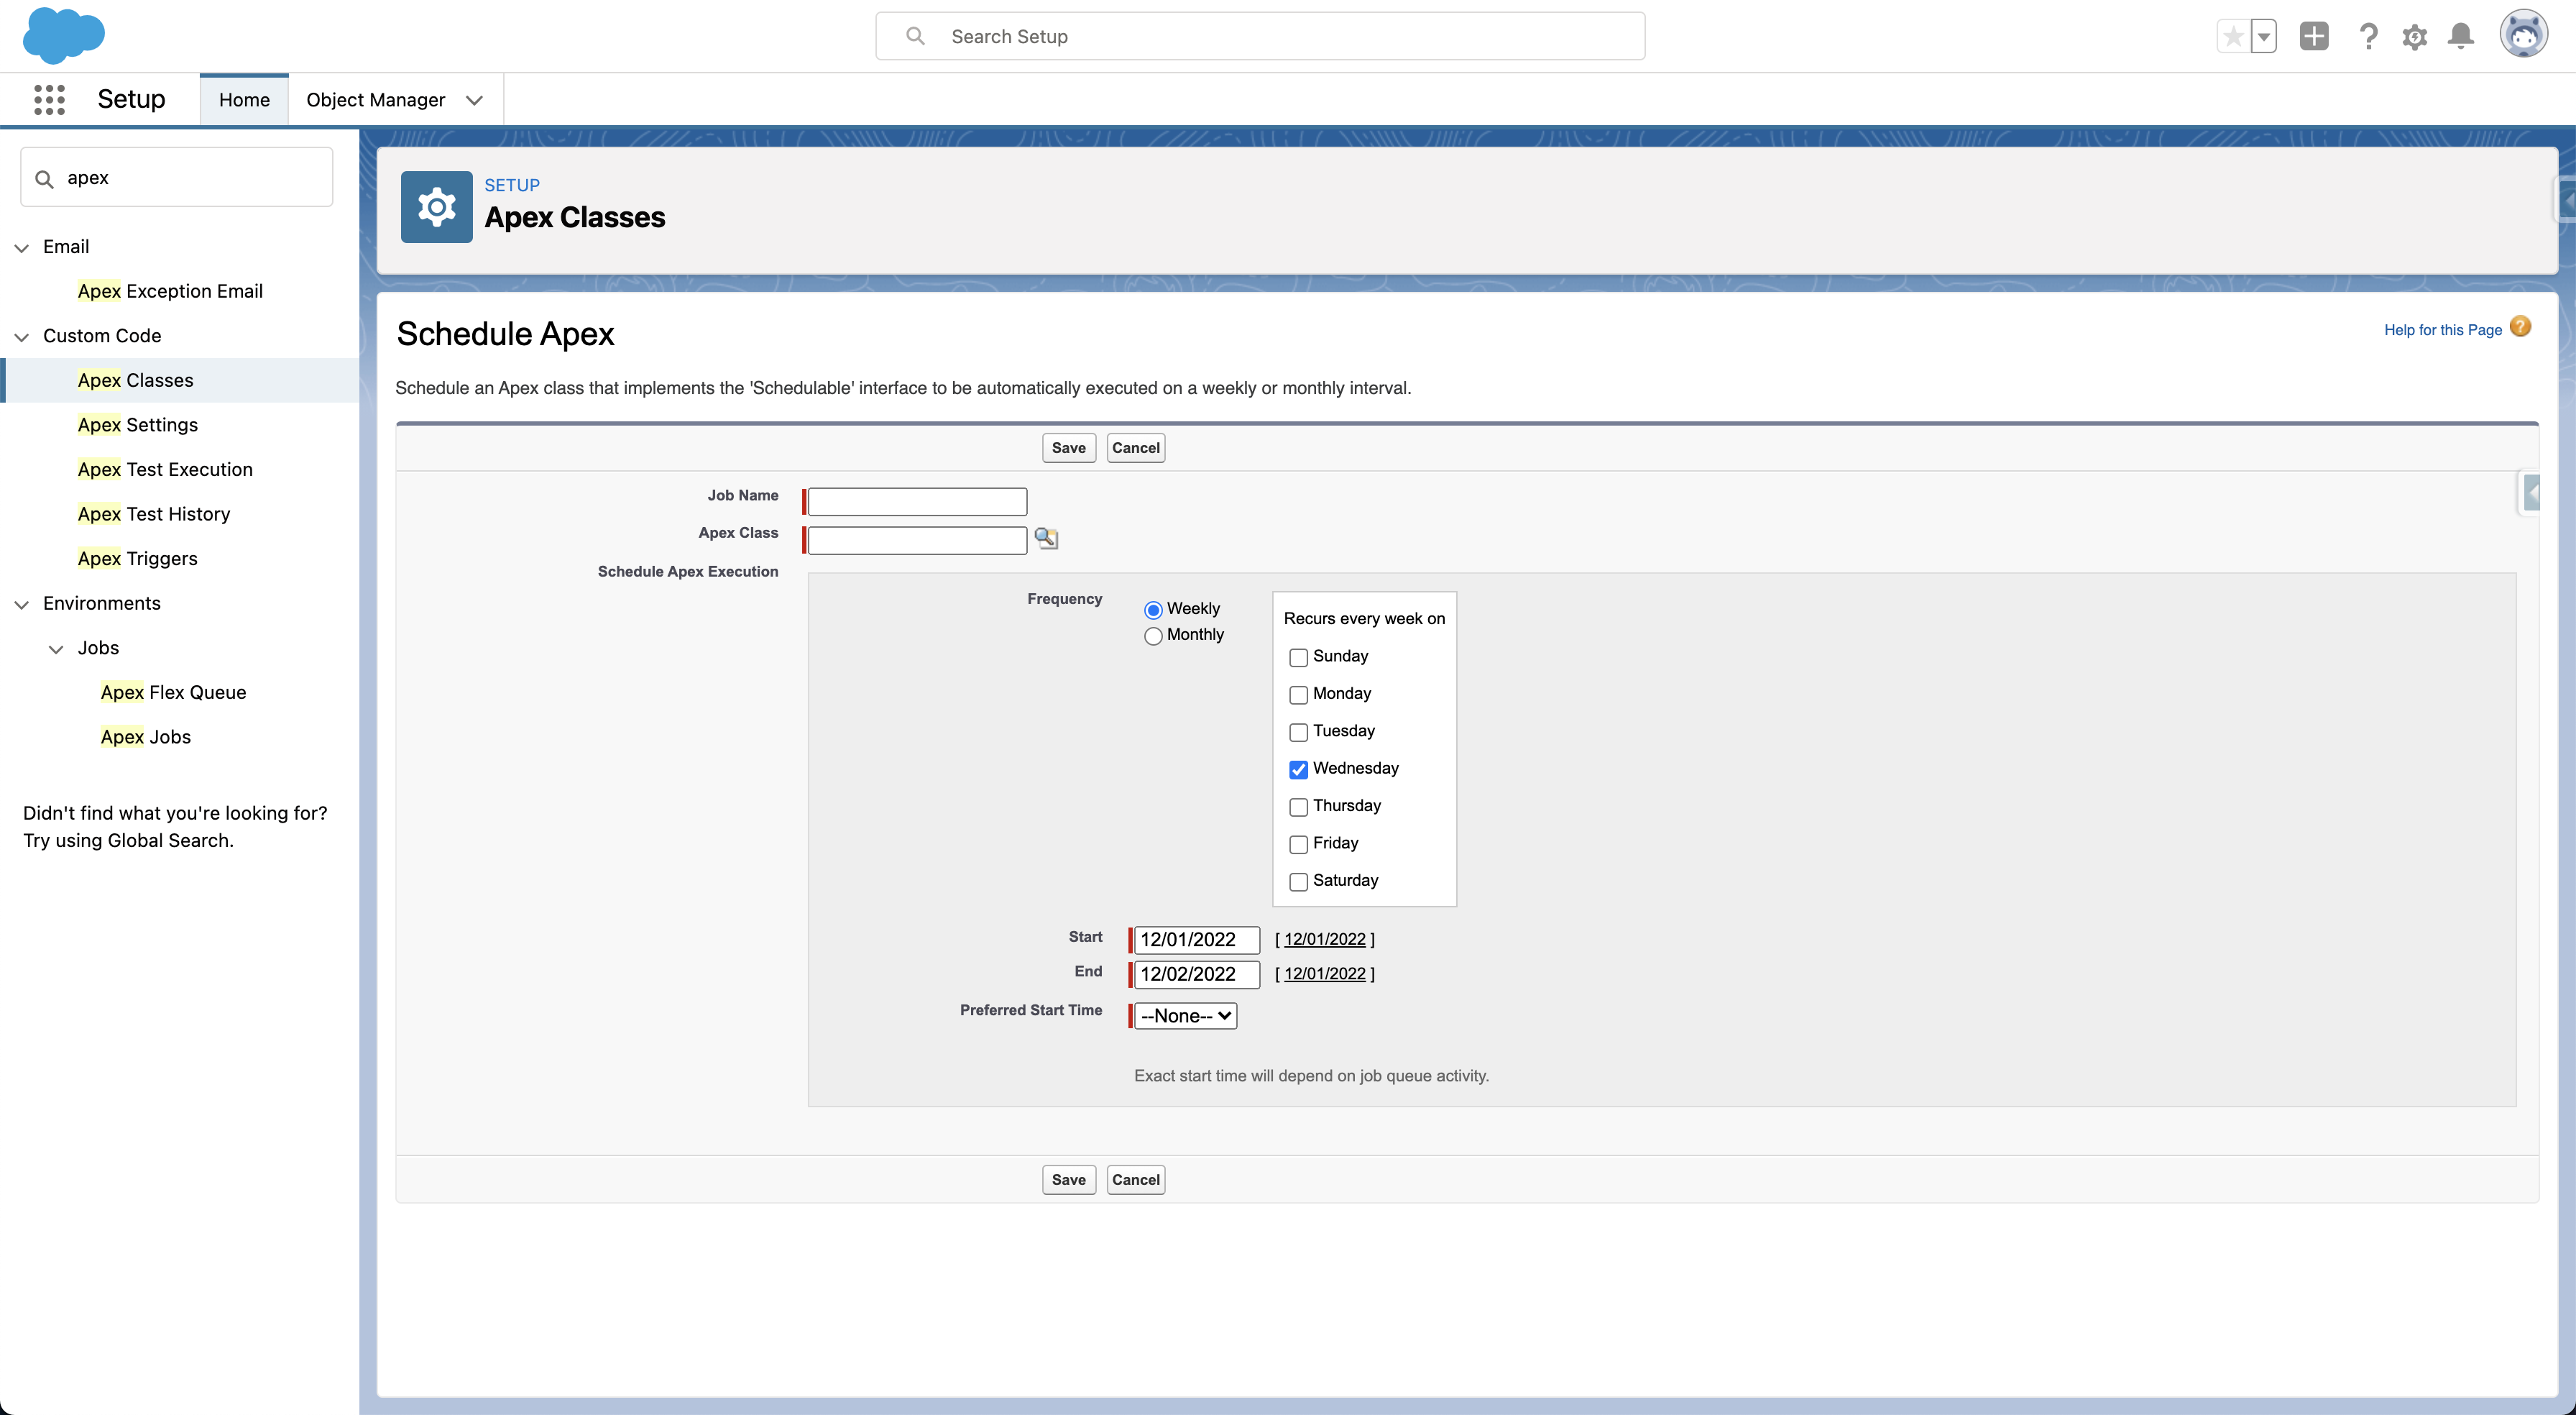Viewport: 2576px width, 1415px height.
Task: Select the Weekly frequency radio button
Action: click(1153, 610)
